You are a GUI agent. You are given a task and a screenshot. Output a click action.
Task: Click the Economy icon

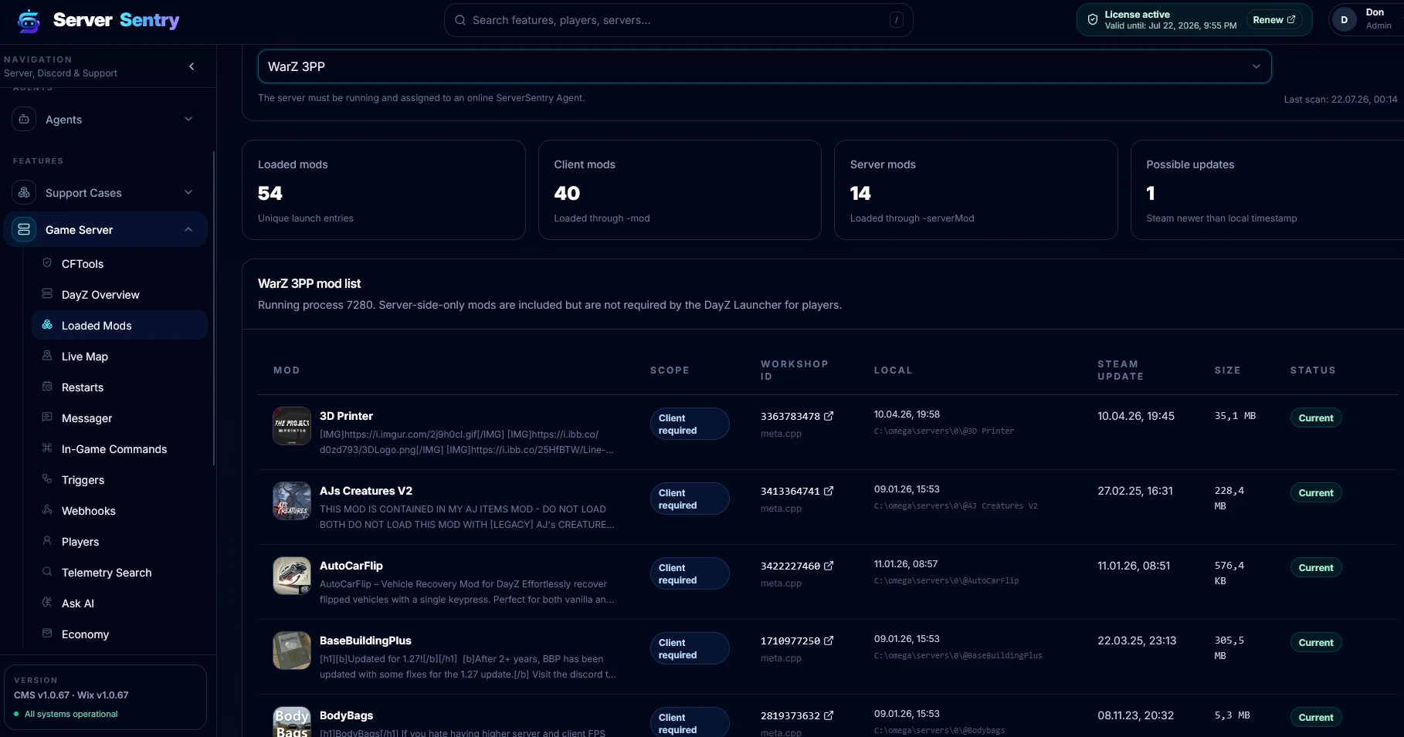47,634
